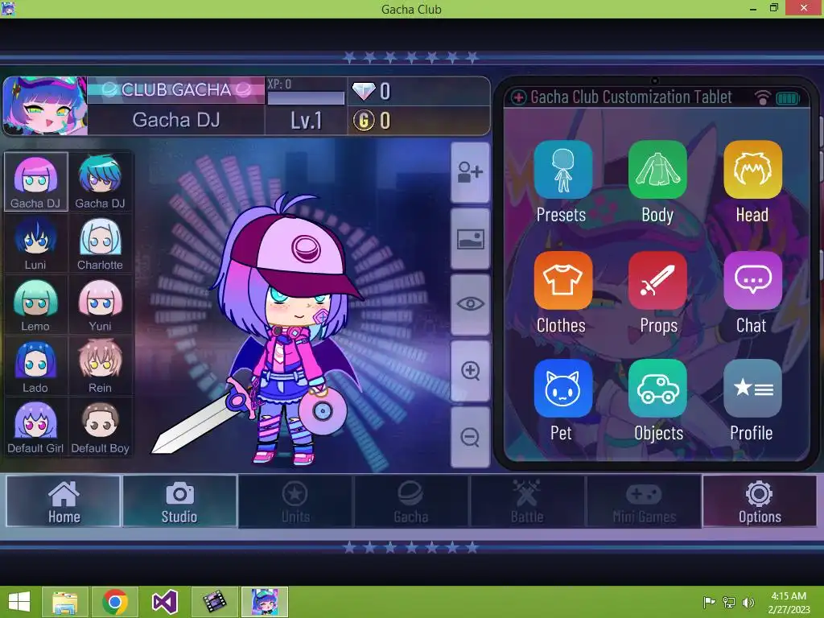Screen dimensions: 824x618
Task: Click the Lv.1 level indicator
Action: coord(306,121)
